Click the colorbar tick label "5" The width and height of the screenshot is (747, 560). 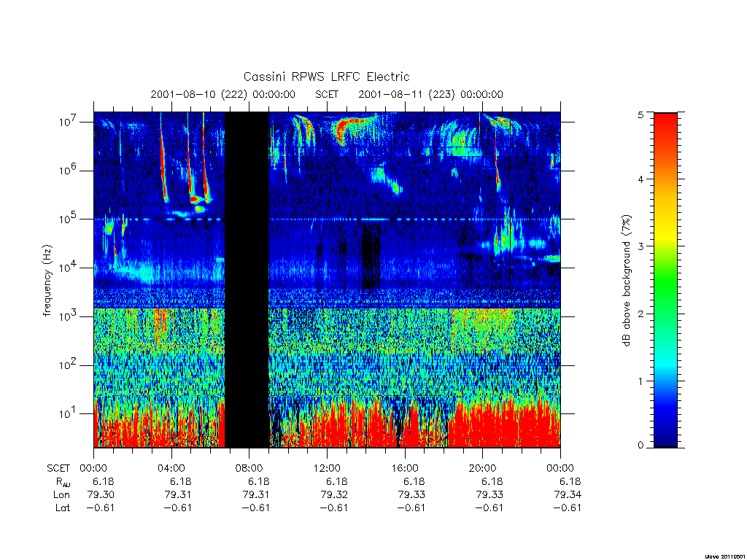640,114
